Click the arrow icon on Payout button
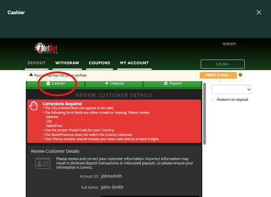This screenshot has height=197, width=271. [166, 83]
